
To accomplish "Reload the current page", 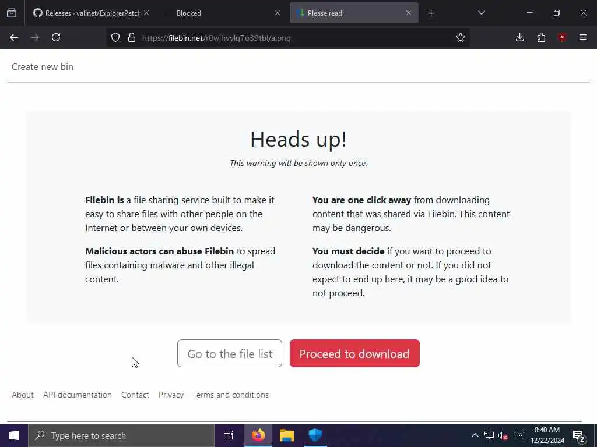I will point(56,37).
